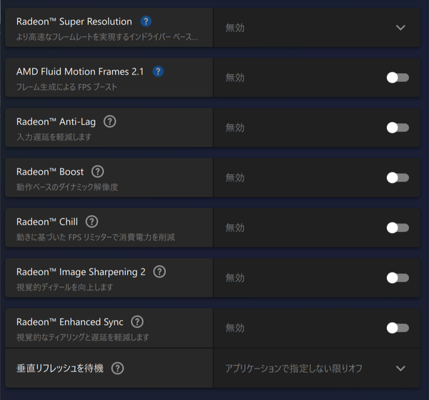Click the Radeon Chill question mark icon
The height and width of the screenshot is (400, 429).
point(92,221)
